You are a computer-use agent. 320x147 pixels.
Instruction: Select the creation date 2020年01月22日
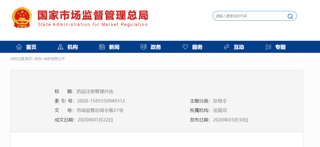click(95, 120)
